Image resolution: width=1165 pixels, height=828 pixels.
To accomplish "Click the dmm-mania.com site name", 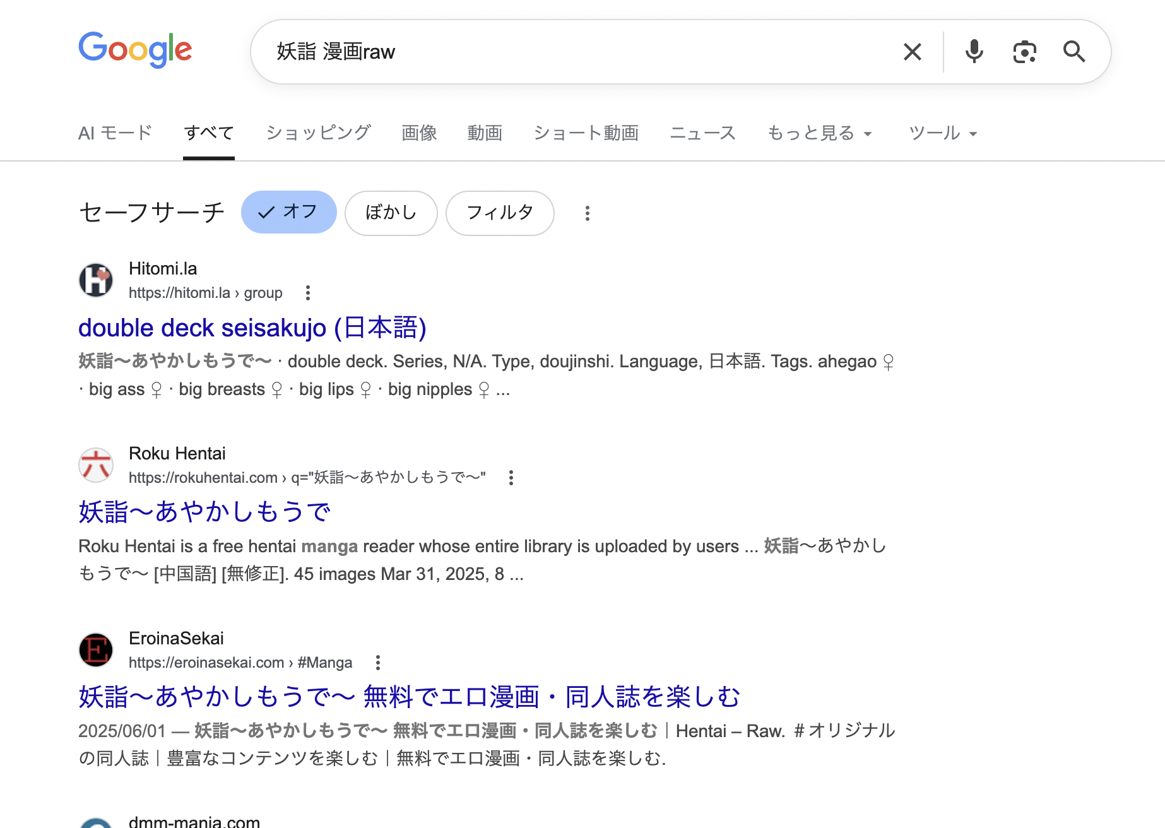I will click(194, 821).
